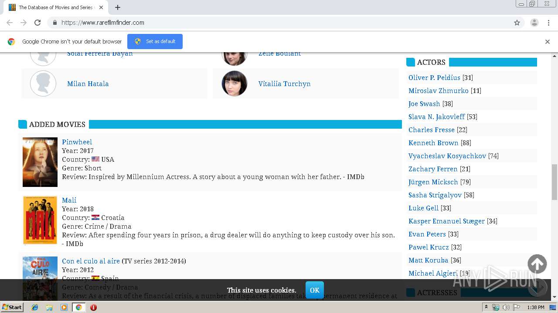
Task: Open Vitaliia Turchyn profile link
Action: point(284,84)
